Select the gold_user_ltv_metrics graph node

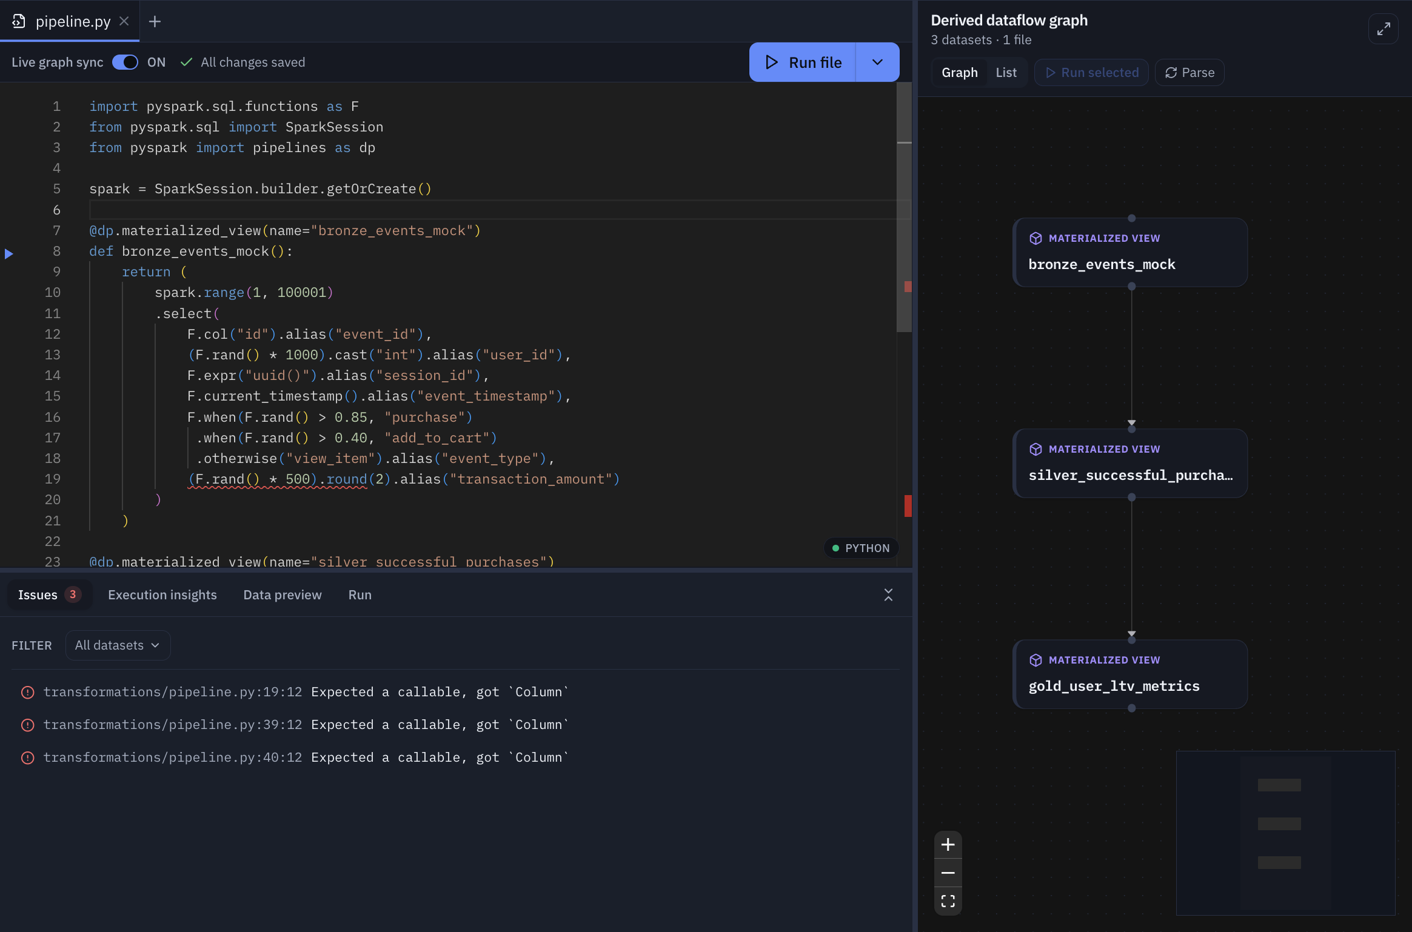point(1131,674)
